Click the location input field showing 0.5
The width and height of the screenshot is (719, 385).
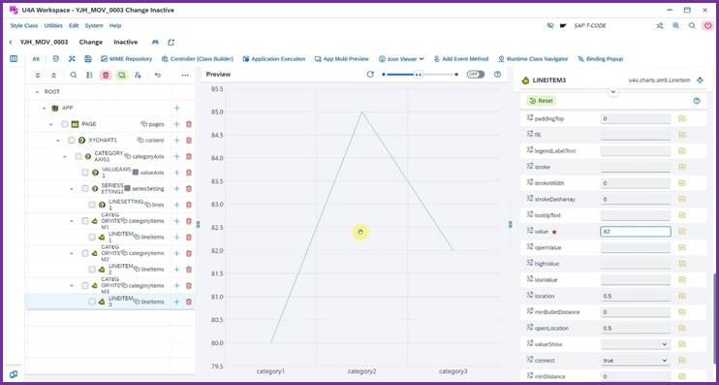(636, 296)
